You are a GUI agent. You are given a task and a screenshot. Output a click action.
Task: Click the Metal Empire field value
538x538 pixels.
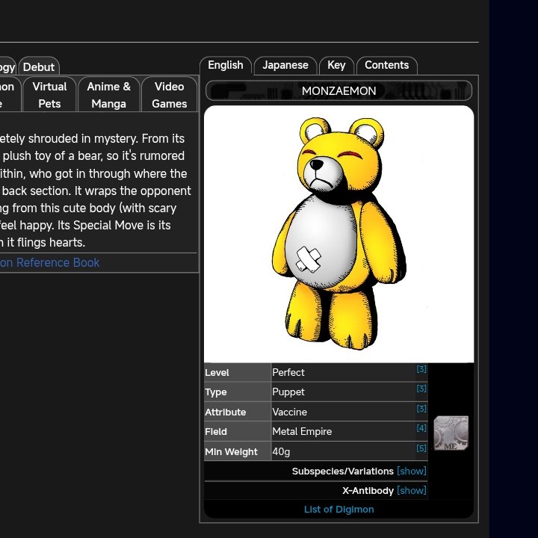coord(302,432)
